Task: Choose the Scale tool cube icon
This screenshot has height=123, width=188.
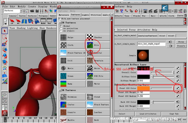Action: pos(5,62)
